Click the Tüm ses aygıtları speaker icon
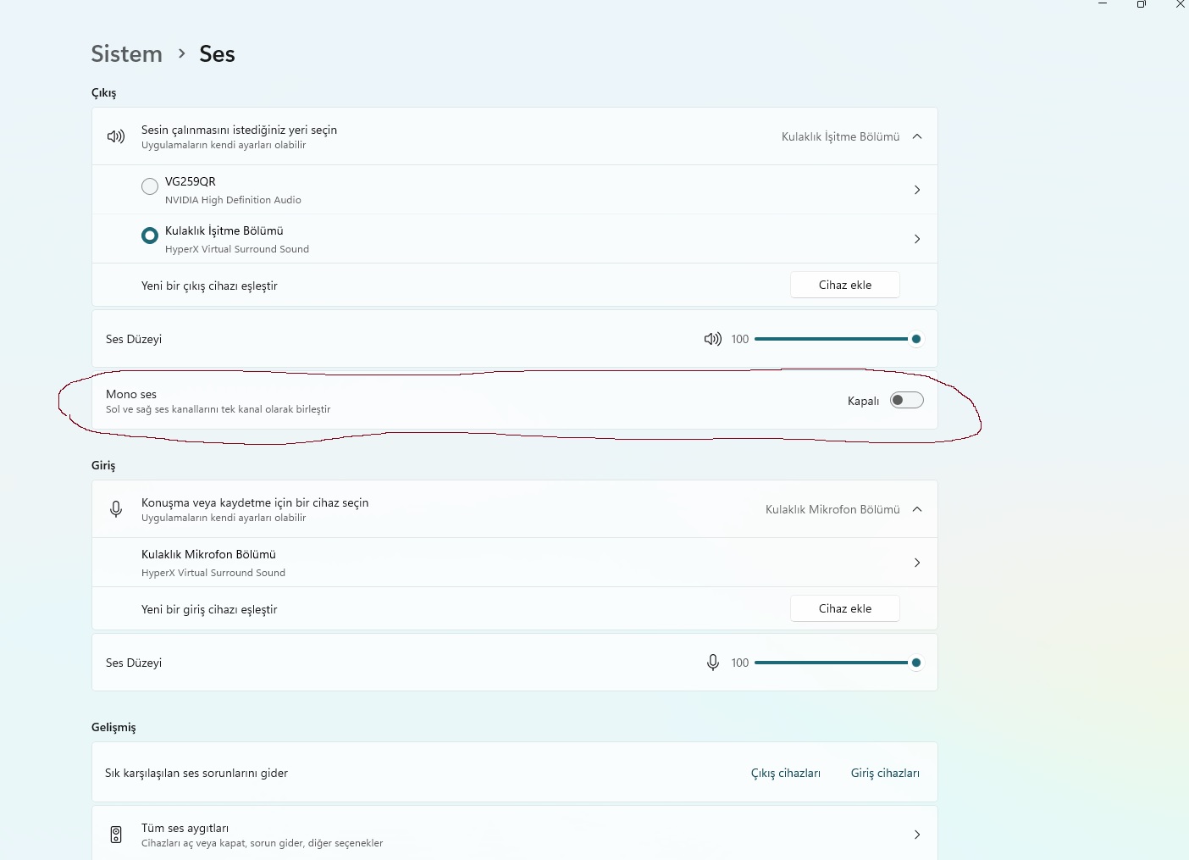This screenshot has width=1189, height=860. pos(116,835)
